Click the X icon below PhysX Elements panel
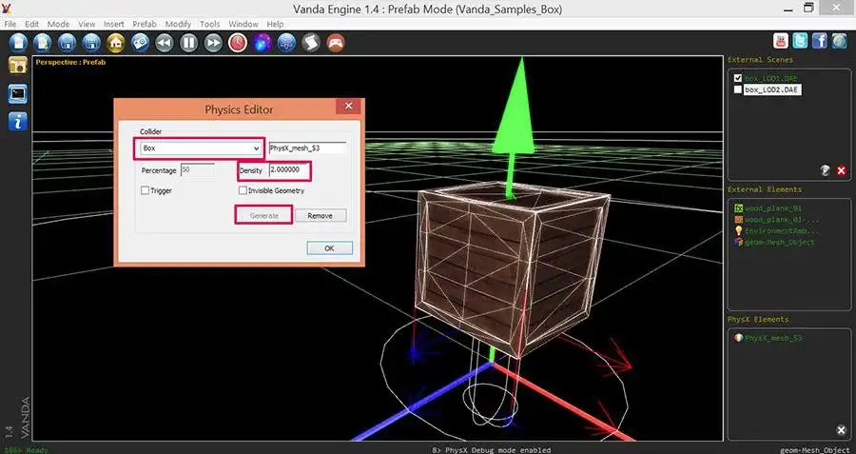The image size is (856, 454). (x=842, y=430)
